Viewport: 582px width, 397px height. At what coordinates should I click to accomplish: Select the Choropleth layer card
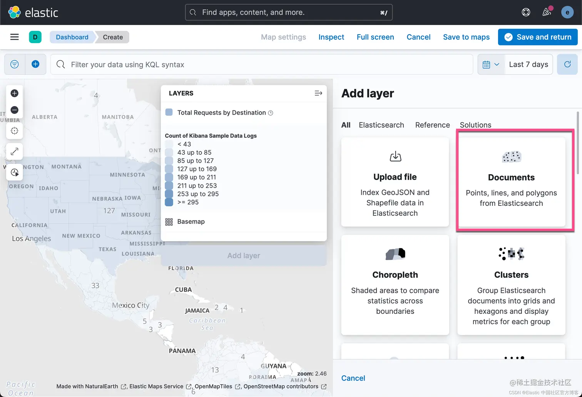[x=395, y=285]
